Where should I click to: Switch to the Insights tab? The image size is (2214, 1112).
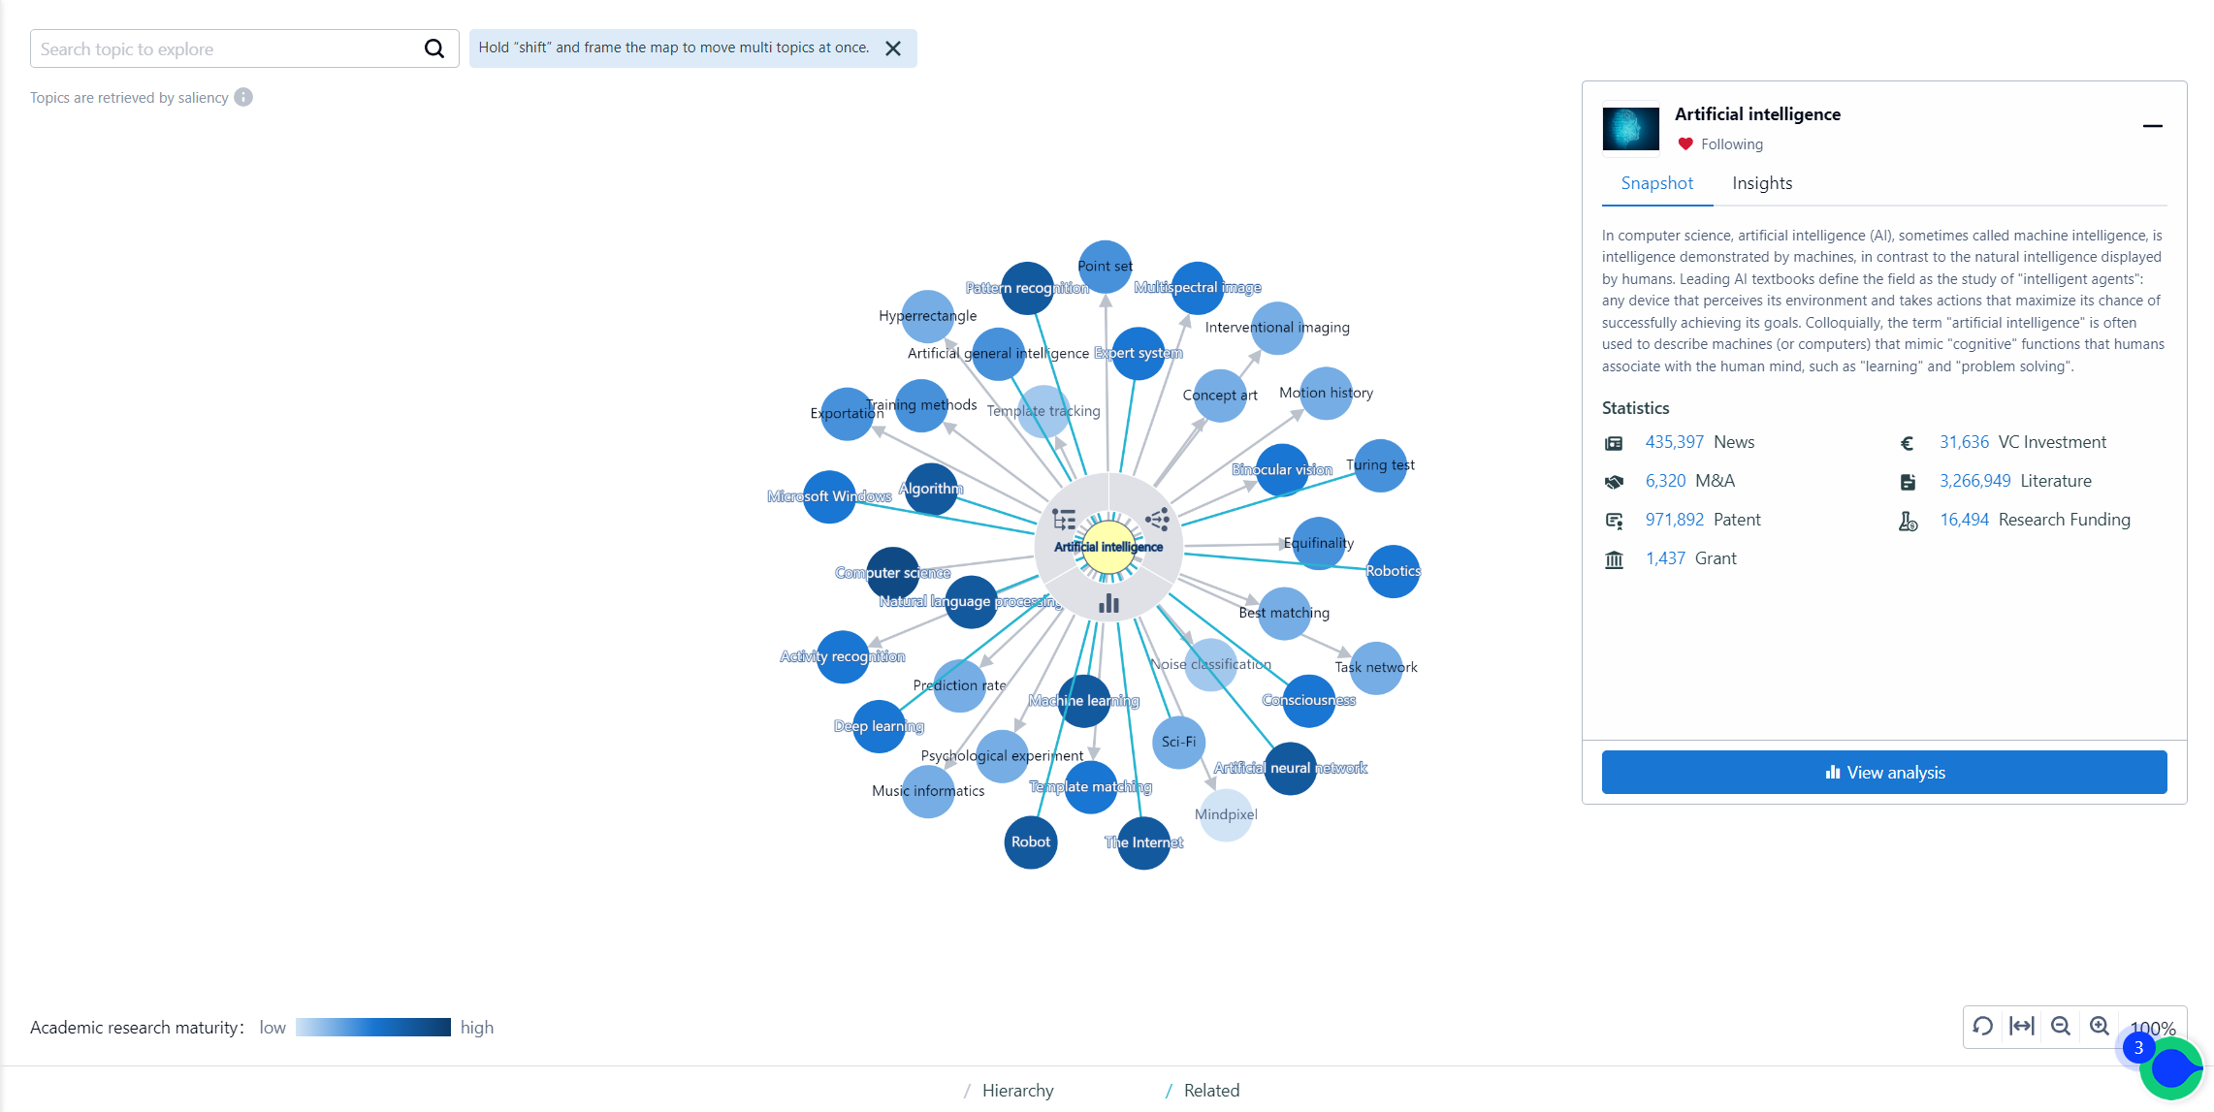(x=1761, y=183)
